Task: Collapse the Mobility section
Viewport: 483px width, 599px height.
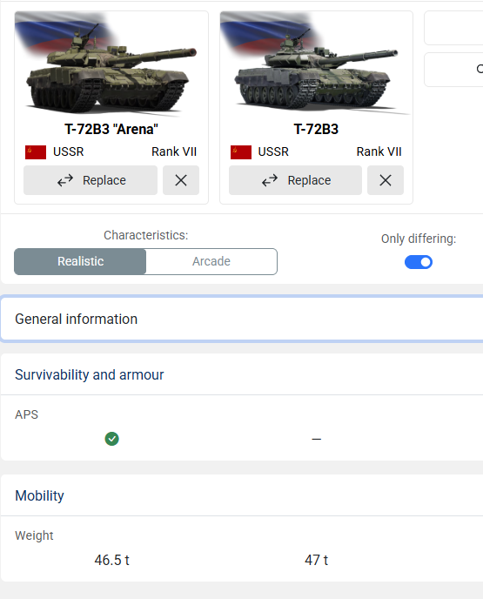Action: (x=242, y=495)
